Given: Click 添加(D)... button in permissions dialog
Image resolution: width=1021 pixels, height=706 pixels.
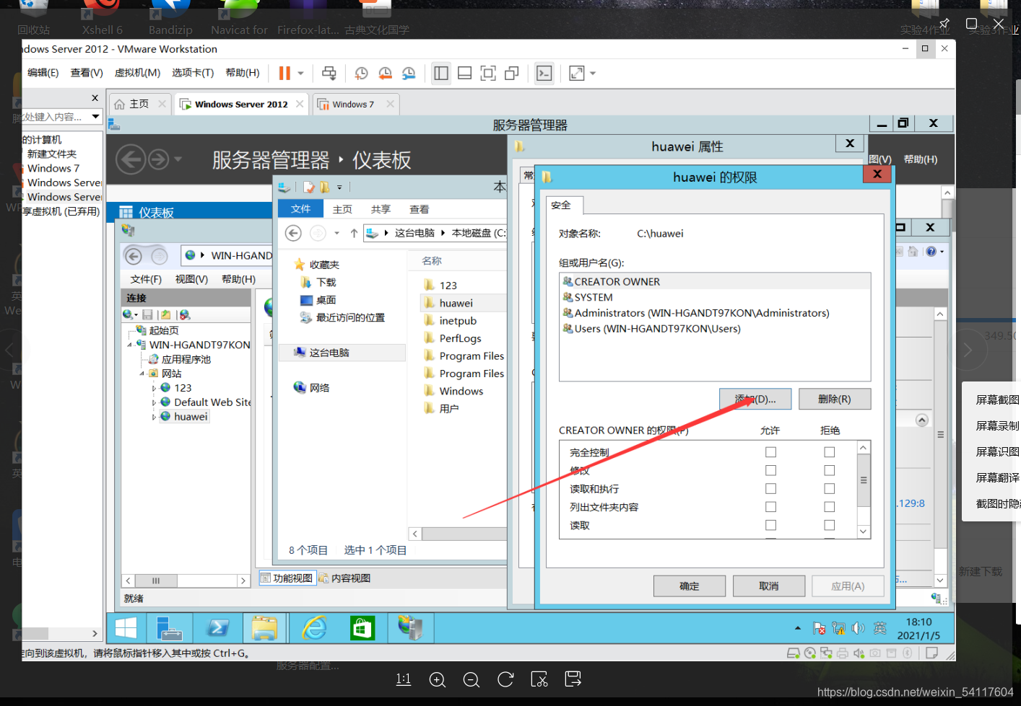Looking at the screenshot, I should pos(755,399).
